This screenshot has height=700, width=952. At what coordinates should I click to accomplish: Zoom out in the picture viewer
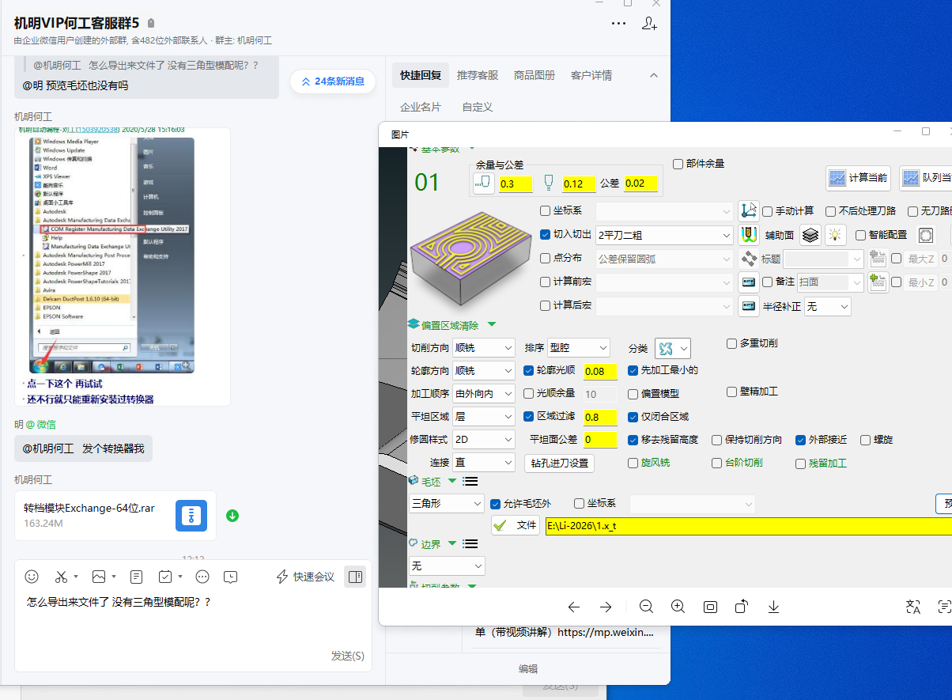coord(646,607)
